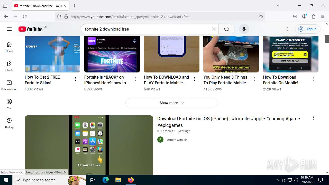Focus the YouTube search box
The image size is (329, 185).
[147, 29]
